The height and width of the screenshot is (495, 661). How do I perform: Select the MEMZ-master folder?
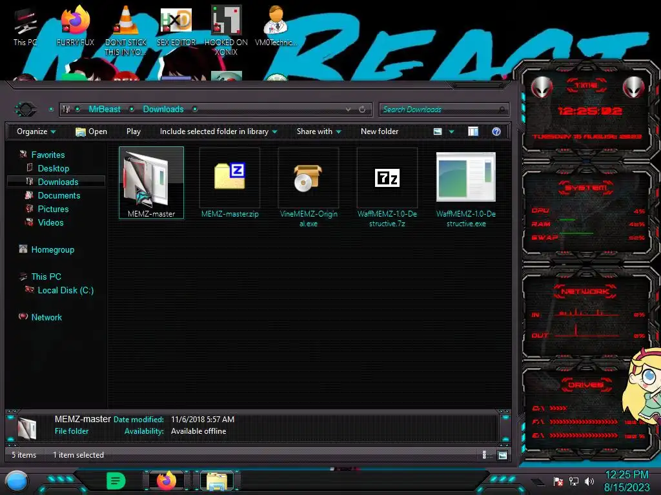(x=151, y=182)
